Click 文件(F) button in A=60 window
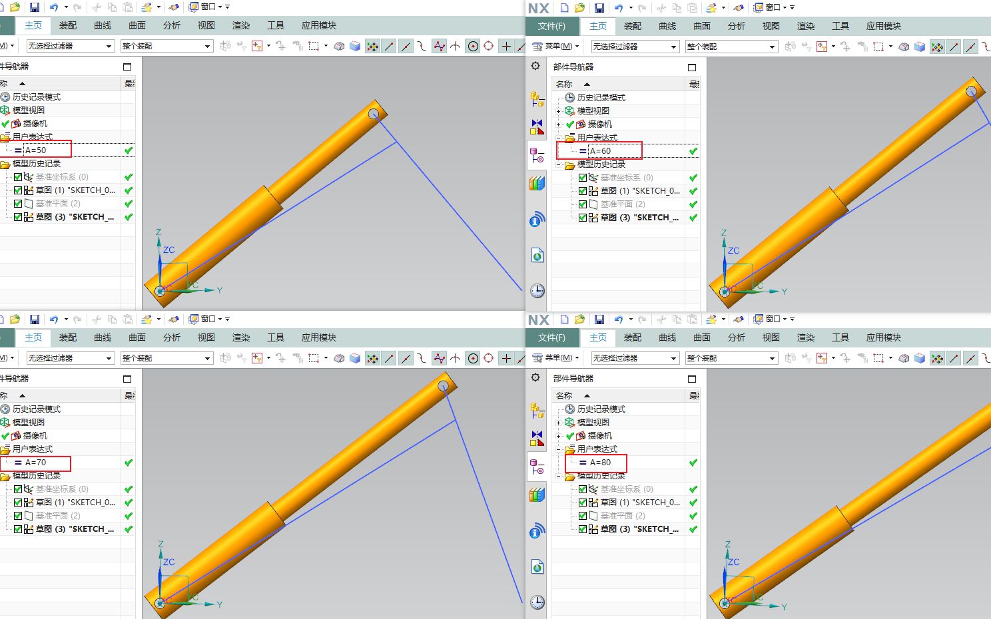 552,26
